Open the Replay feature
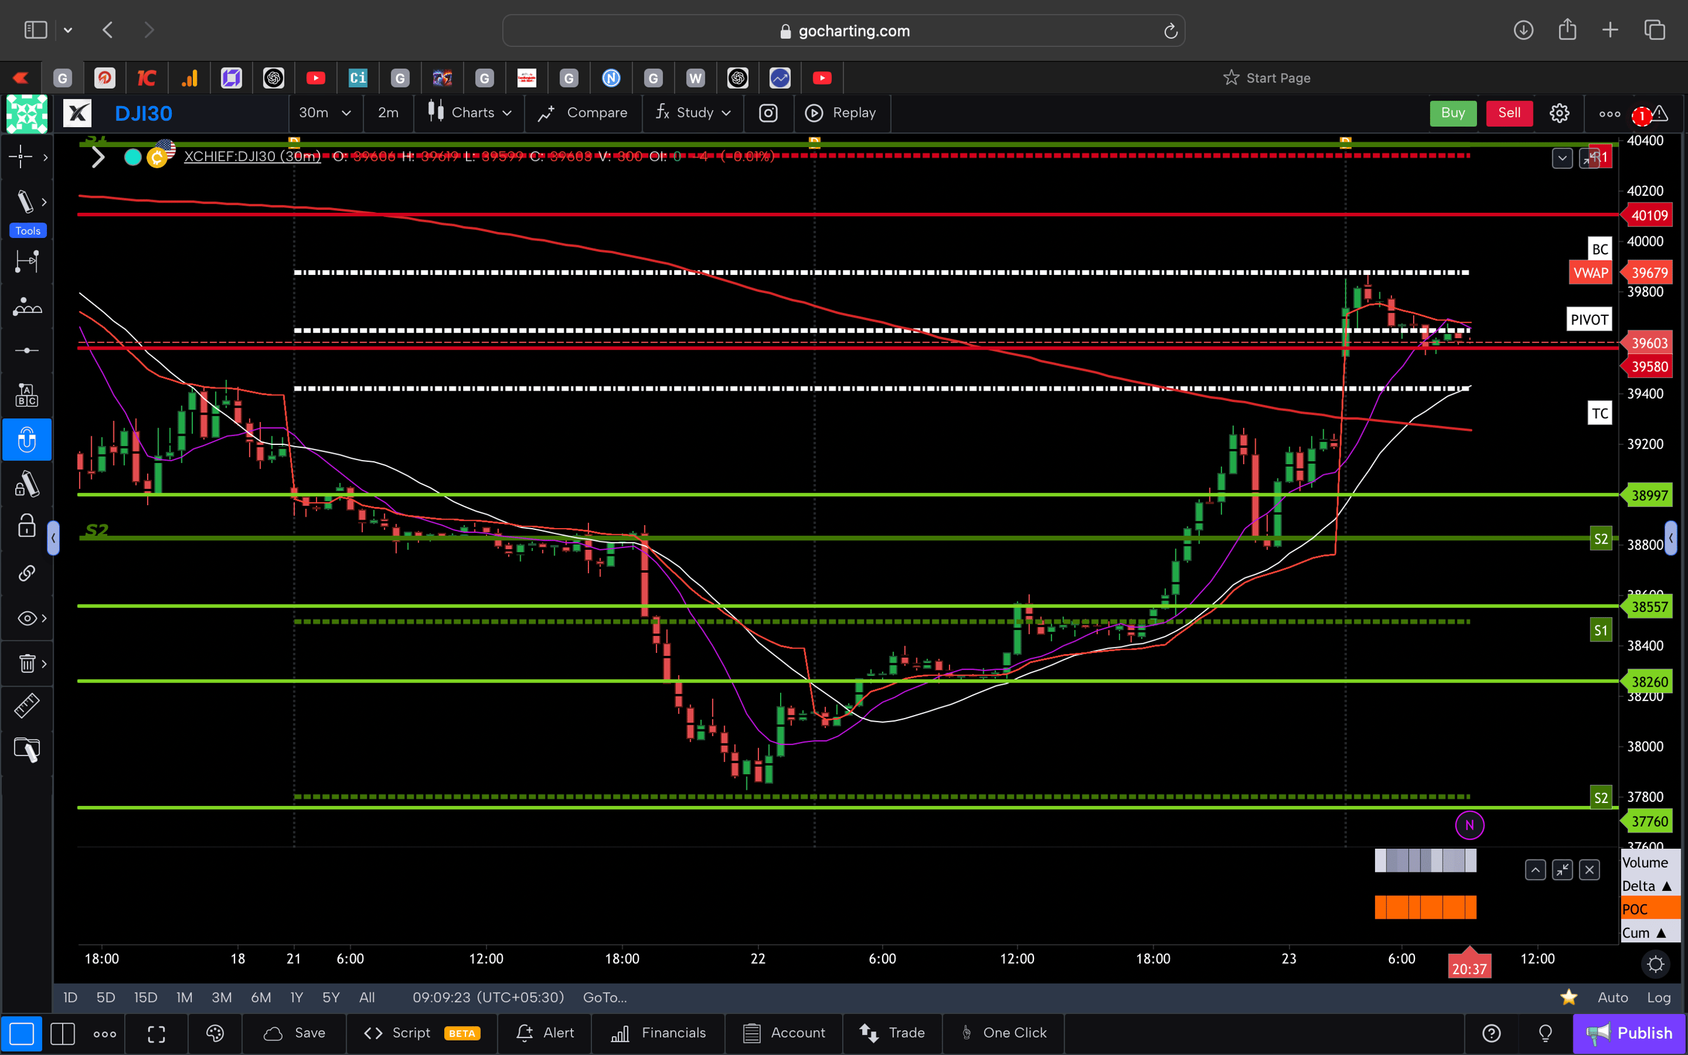Screen dimensions: 1688x1055 [x=842, y=112]
